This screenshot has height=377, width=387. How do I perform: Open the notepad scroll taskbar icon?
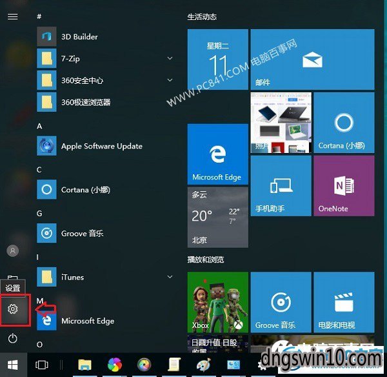point(174,365)
